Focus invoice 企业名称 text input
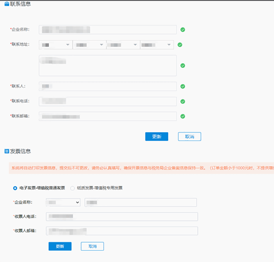This screenshot has width=274, height=262. 141,202
